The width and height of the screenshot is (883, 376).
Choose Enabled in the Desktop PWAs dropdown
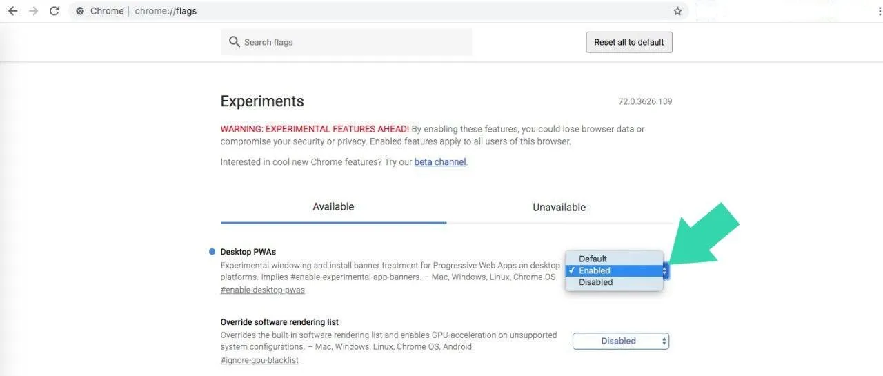pos(614,270)
